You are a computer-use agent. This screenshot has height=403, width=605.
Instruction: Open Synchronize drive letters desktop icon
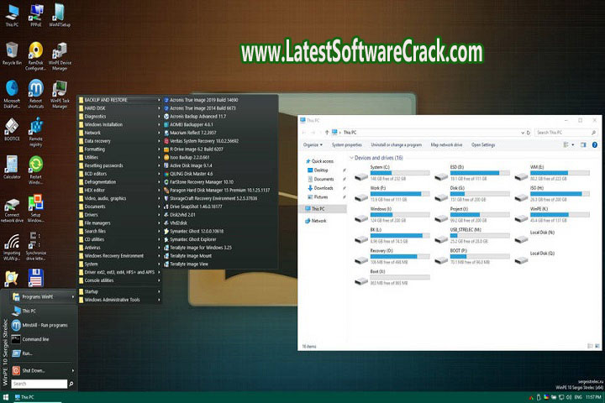(36, 247)
